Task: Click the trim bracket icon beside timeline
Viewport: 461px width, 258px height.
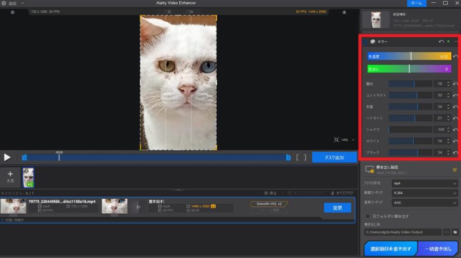Action: point(301,157)
